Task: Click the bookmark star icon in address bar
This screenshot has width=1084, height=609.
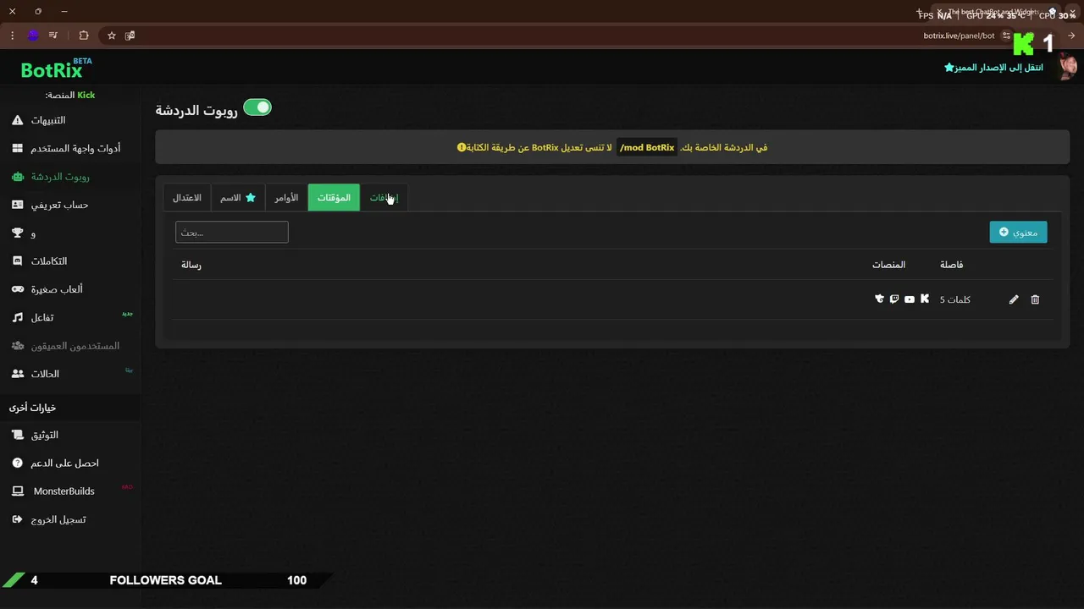Action: click(111, 36)
